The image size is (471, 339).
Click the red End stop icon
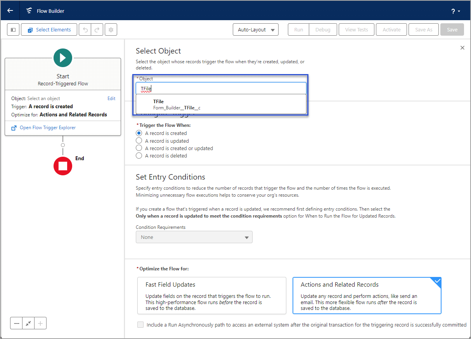[x=62, y=166]
